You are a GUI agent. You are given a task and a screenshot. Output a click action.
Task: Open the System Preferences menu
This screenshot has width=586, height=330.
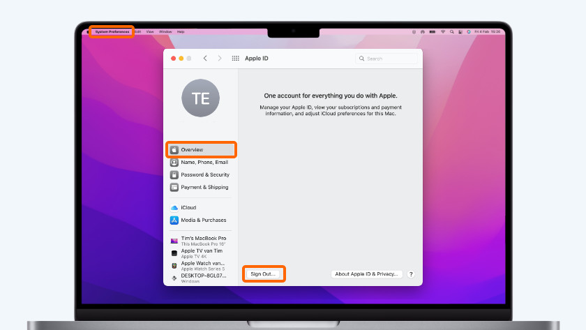[112, 32]
